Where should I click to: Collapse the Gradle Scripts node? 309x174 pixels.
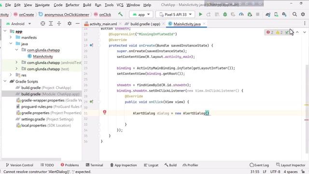pyautogui.click(x=5, y=81)
